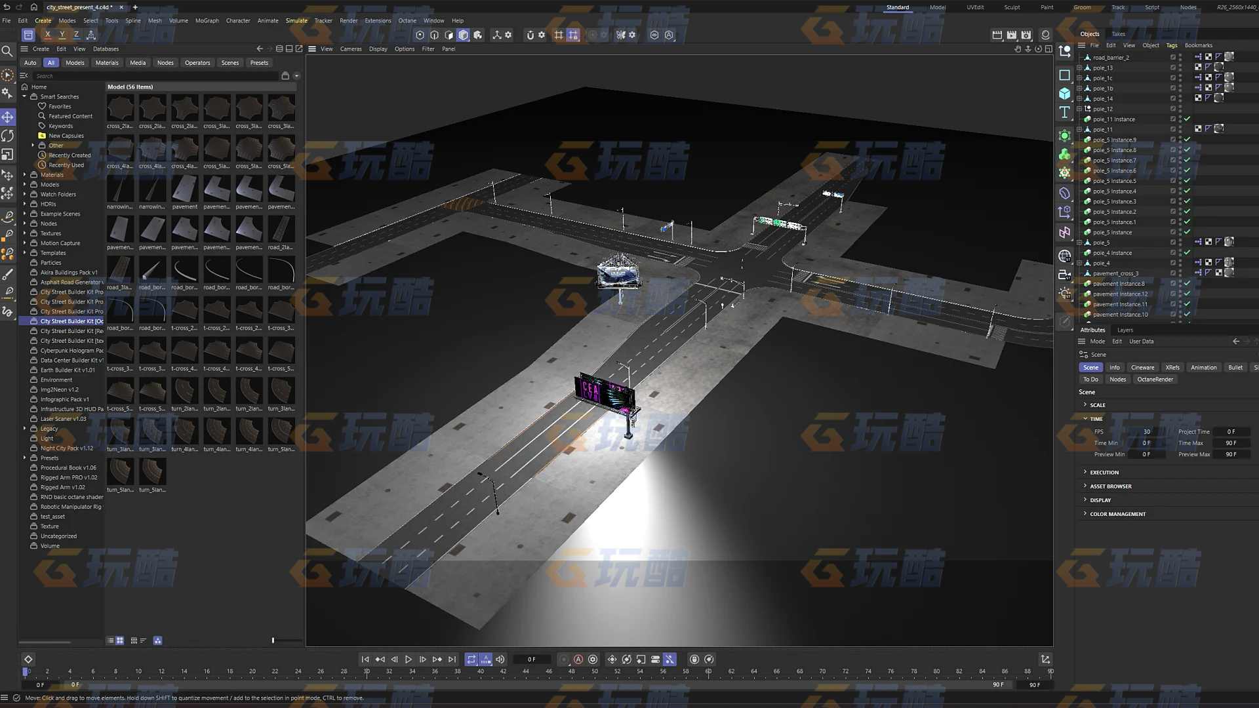Switch to the Takes tab
This screenshot has width=1259, height=708.
point(1118,34)
